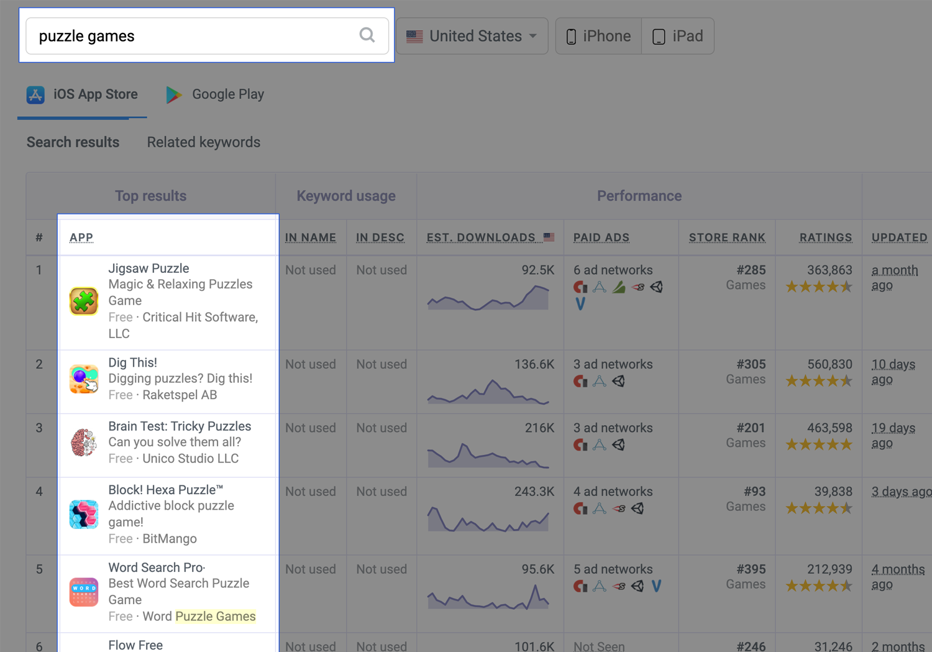Viewport: 932px width, 652px height.
Task: Open Brain Test: Tricky Puzzles link
Action: [x=180, y=426]
